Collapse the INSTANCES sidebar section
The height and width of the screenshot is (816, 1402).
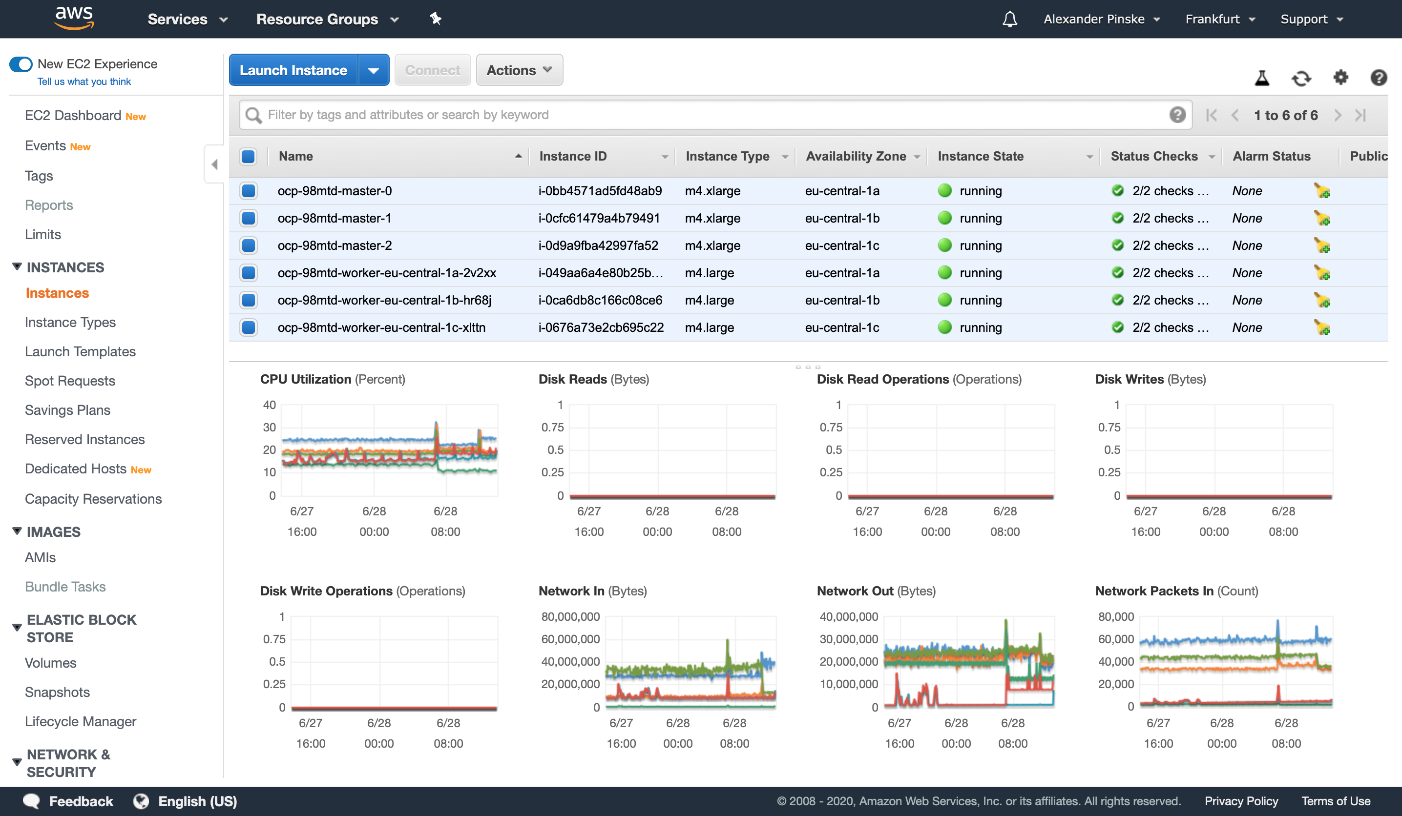(x=17, y=267)
